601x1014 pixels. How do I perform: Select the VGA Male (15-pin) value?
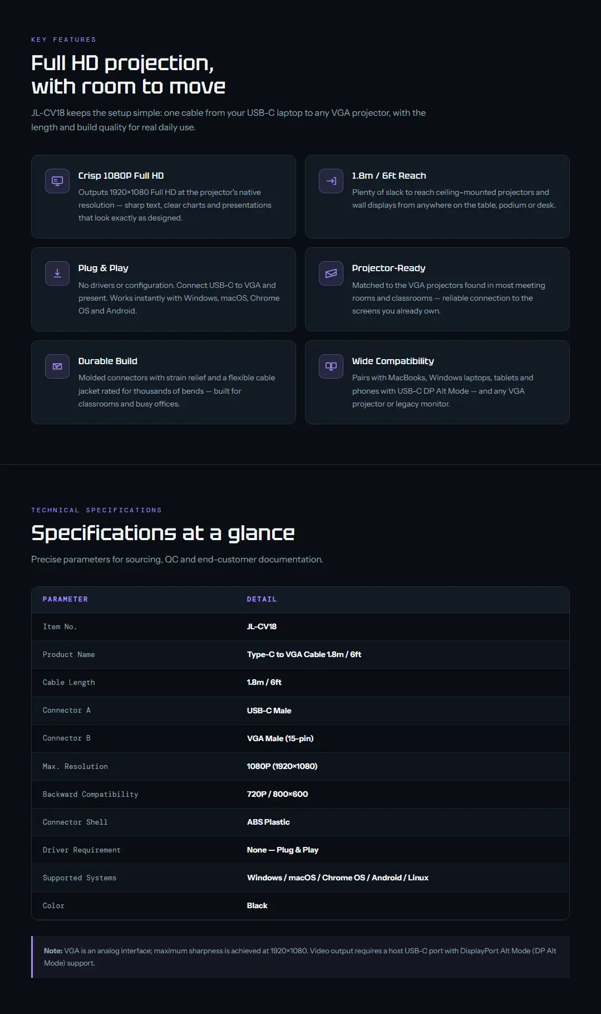(x=280, y=738)
